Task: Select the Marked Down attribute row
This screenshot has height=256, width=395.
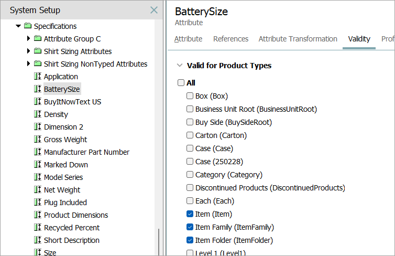Action: click(x=66, y=165)
